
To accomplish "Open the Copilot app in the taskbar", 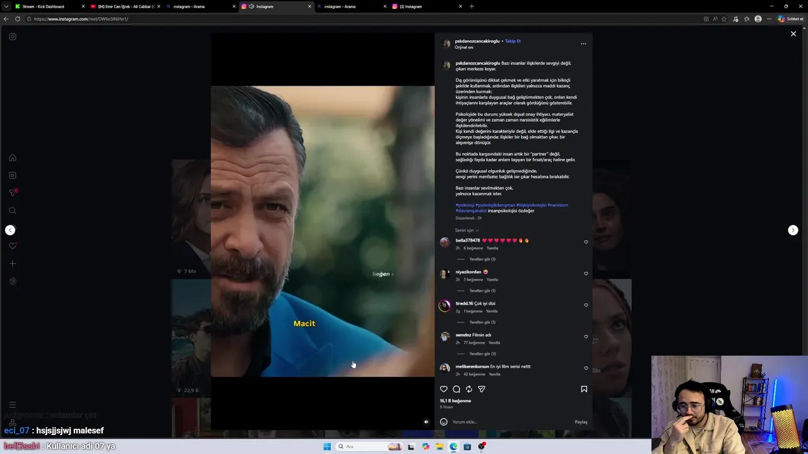I will [425, 446].
